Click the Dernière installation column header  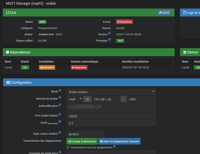click(135, 62)
